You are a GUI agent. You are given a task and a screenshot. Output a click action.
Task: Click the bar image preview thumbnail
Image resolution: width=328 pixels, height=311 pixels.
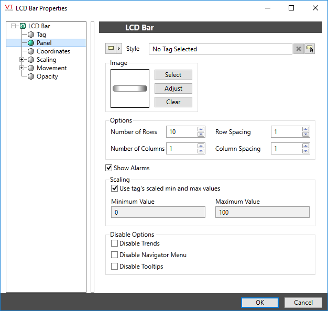[x=130, y=88]
